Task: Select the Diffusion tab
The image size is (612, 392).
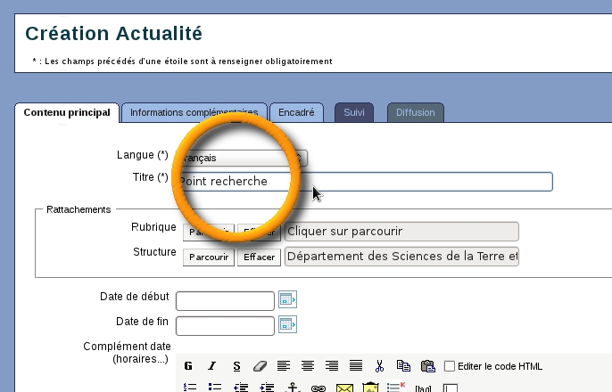Action: coord(416,113)
